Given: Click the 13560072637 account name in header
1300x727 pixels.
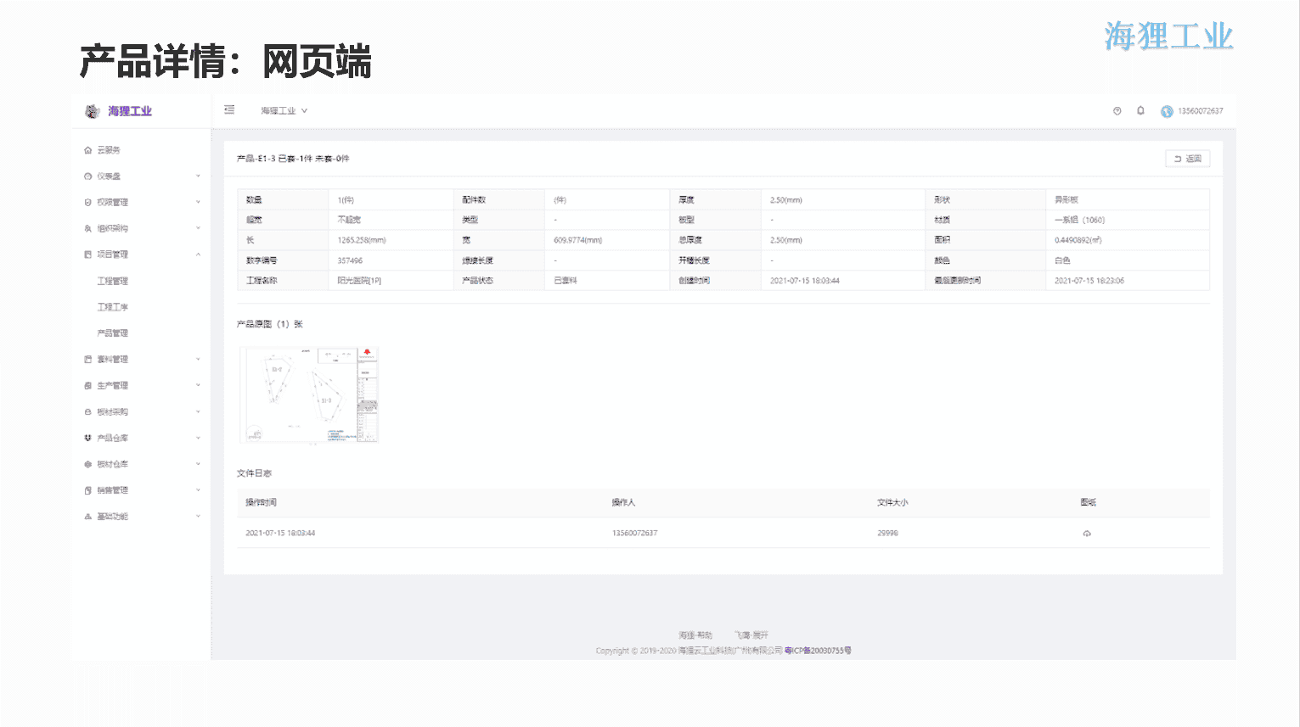Looking at the screenshot, I should [x=1200, y=111].
